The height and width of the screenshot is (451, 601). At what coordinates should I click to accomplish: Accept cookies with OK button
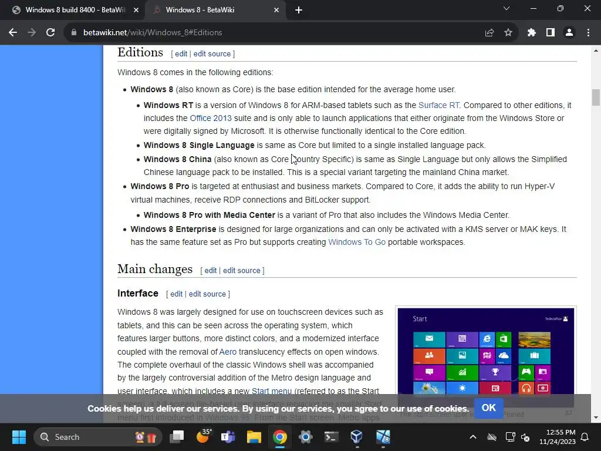489,408
